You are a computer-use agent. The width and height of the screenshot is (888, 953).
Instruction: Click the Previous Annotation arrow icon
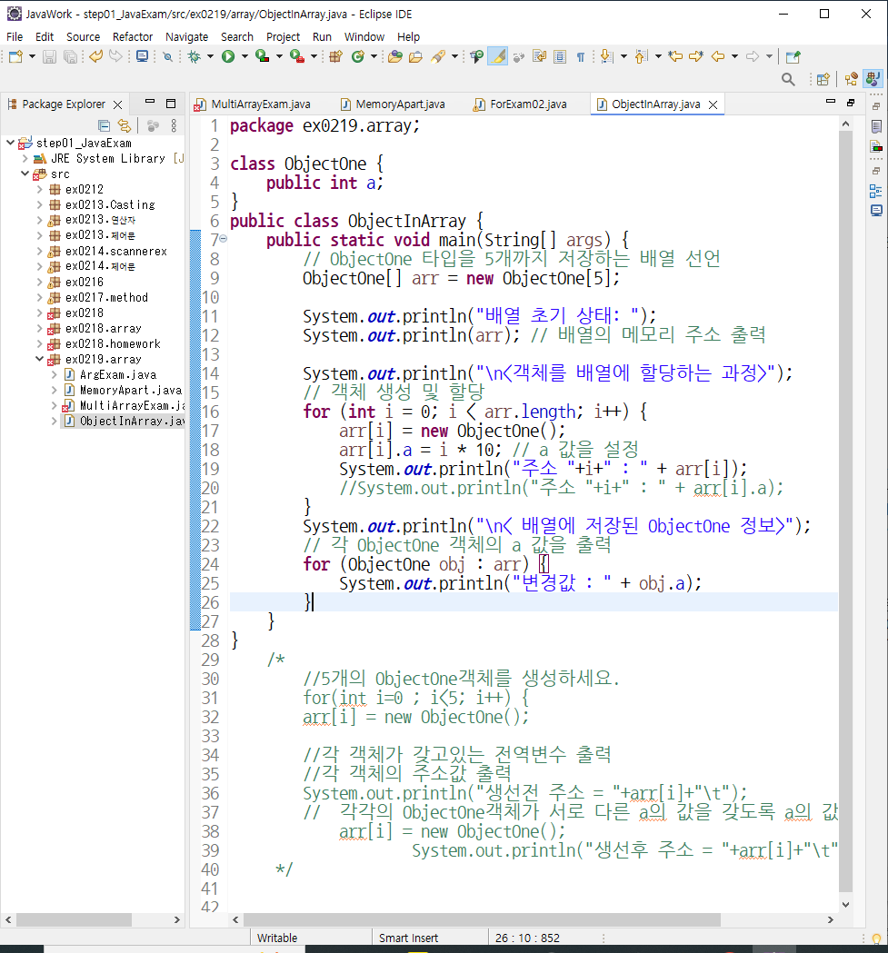(x=641, y=56)
